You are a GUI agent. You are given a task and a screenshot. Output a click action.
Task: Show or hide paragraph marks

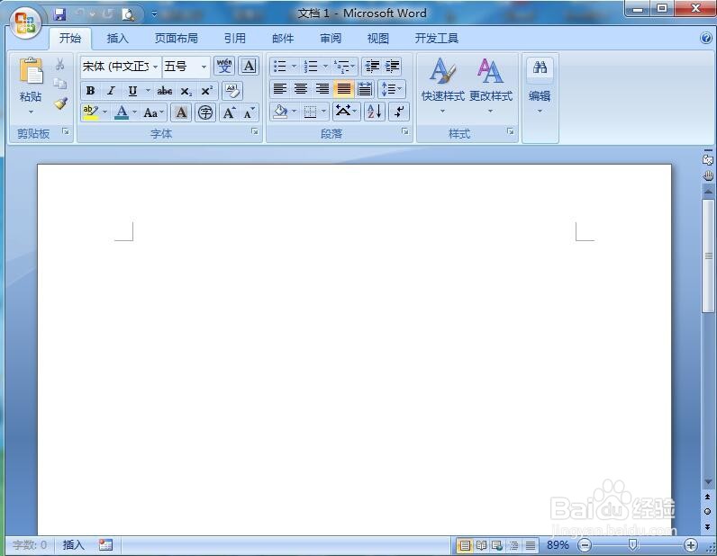[x=399, y=112]
